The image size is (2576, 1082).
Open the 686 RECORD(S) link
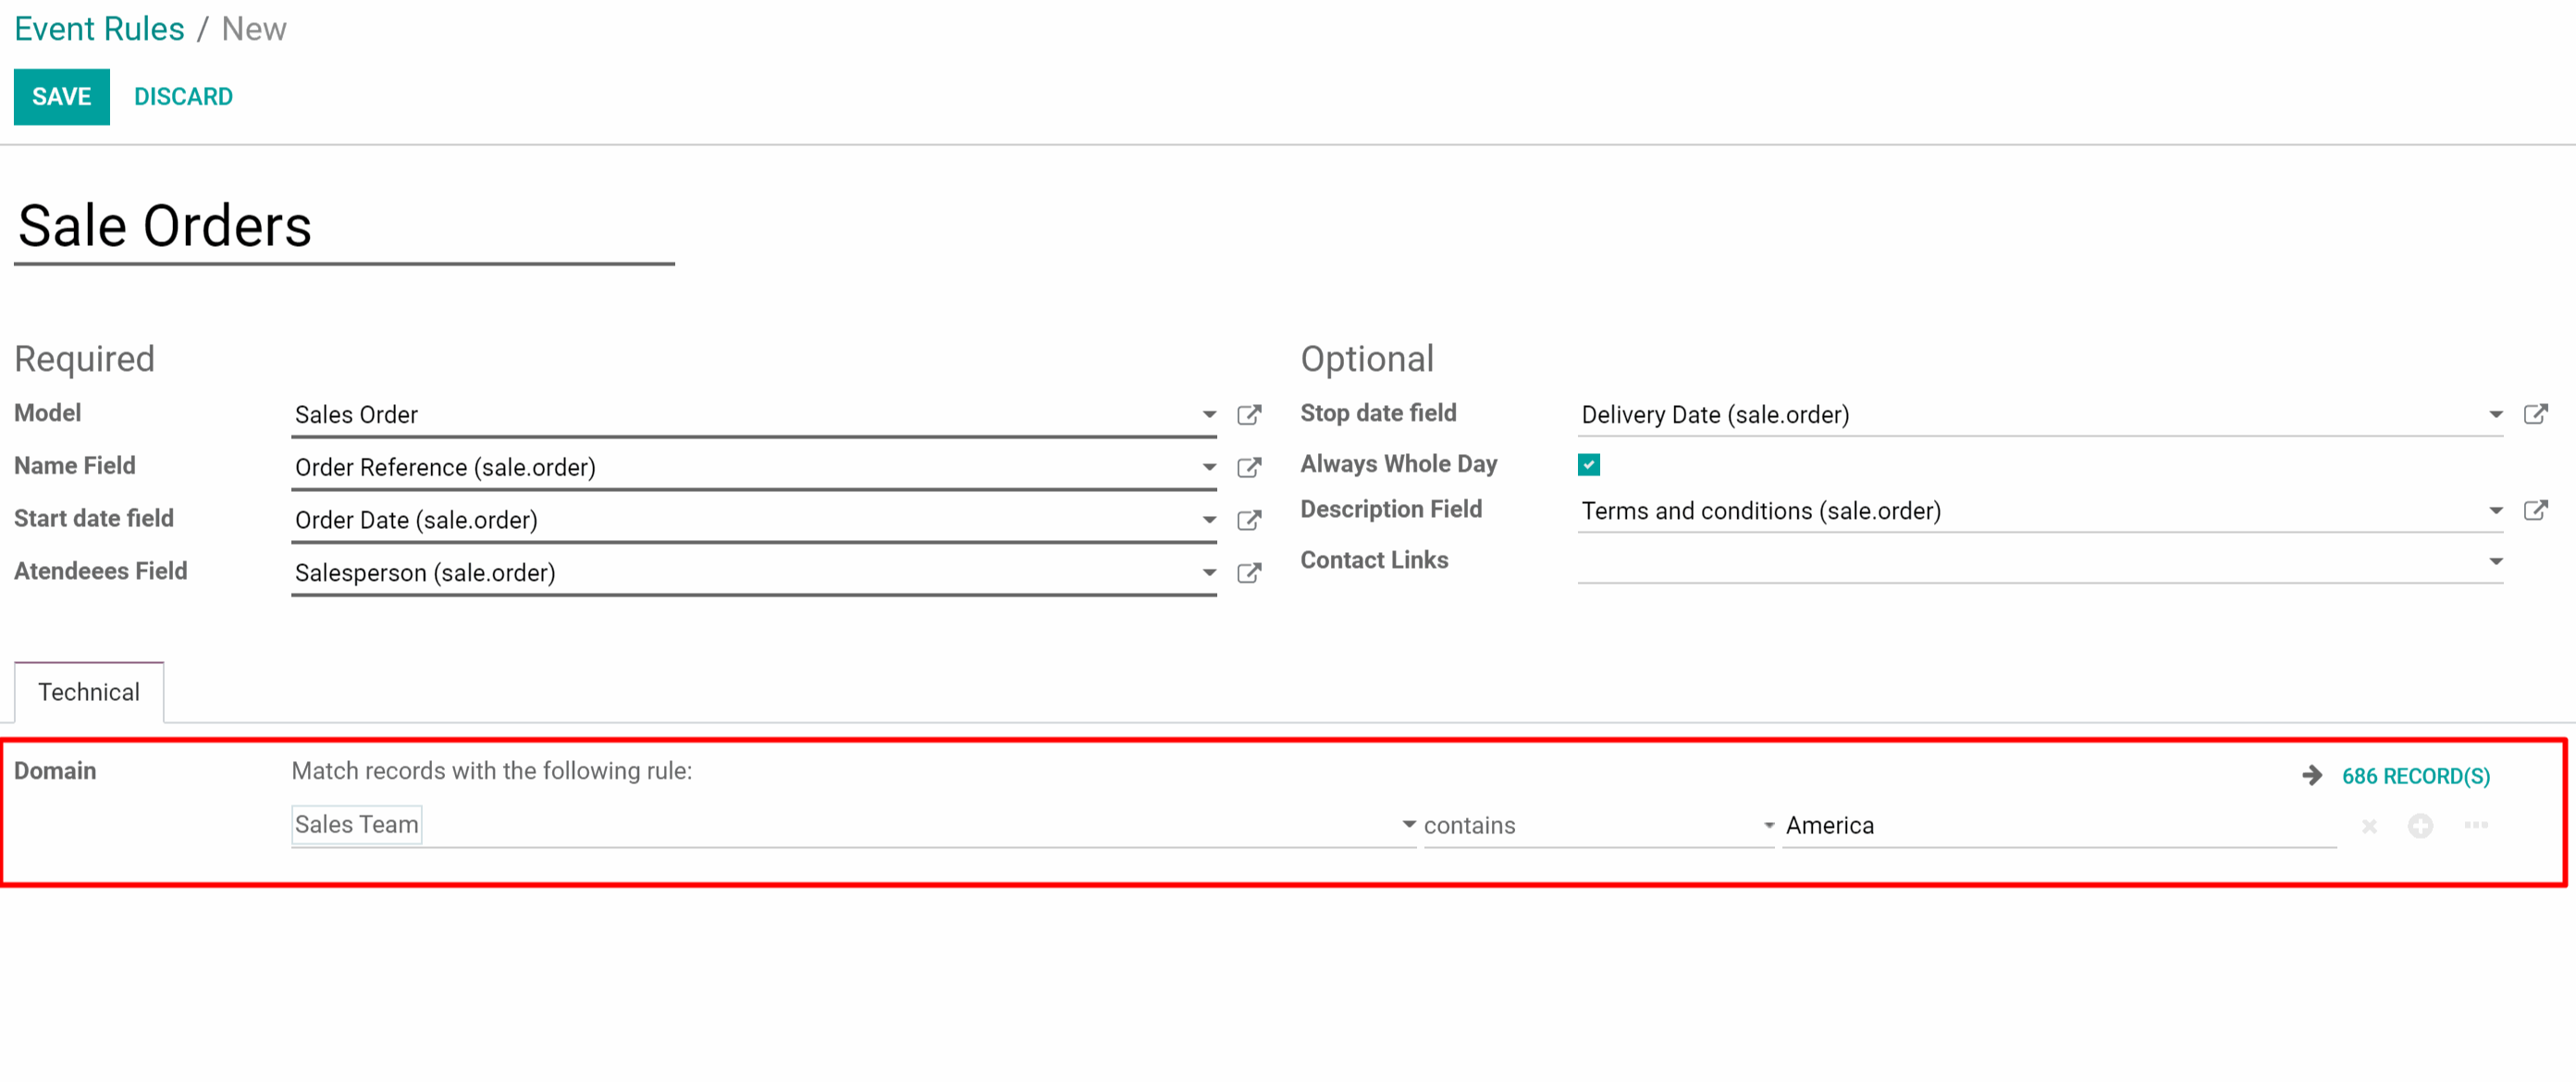[2416, 776]
